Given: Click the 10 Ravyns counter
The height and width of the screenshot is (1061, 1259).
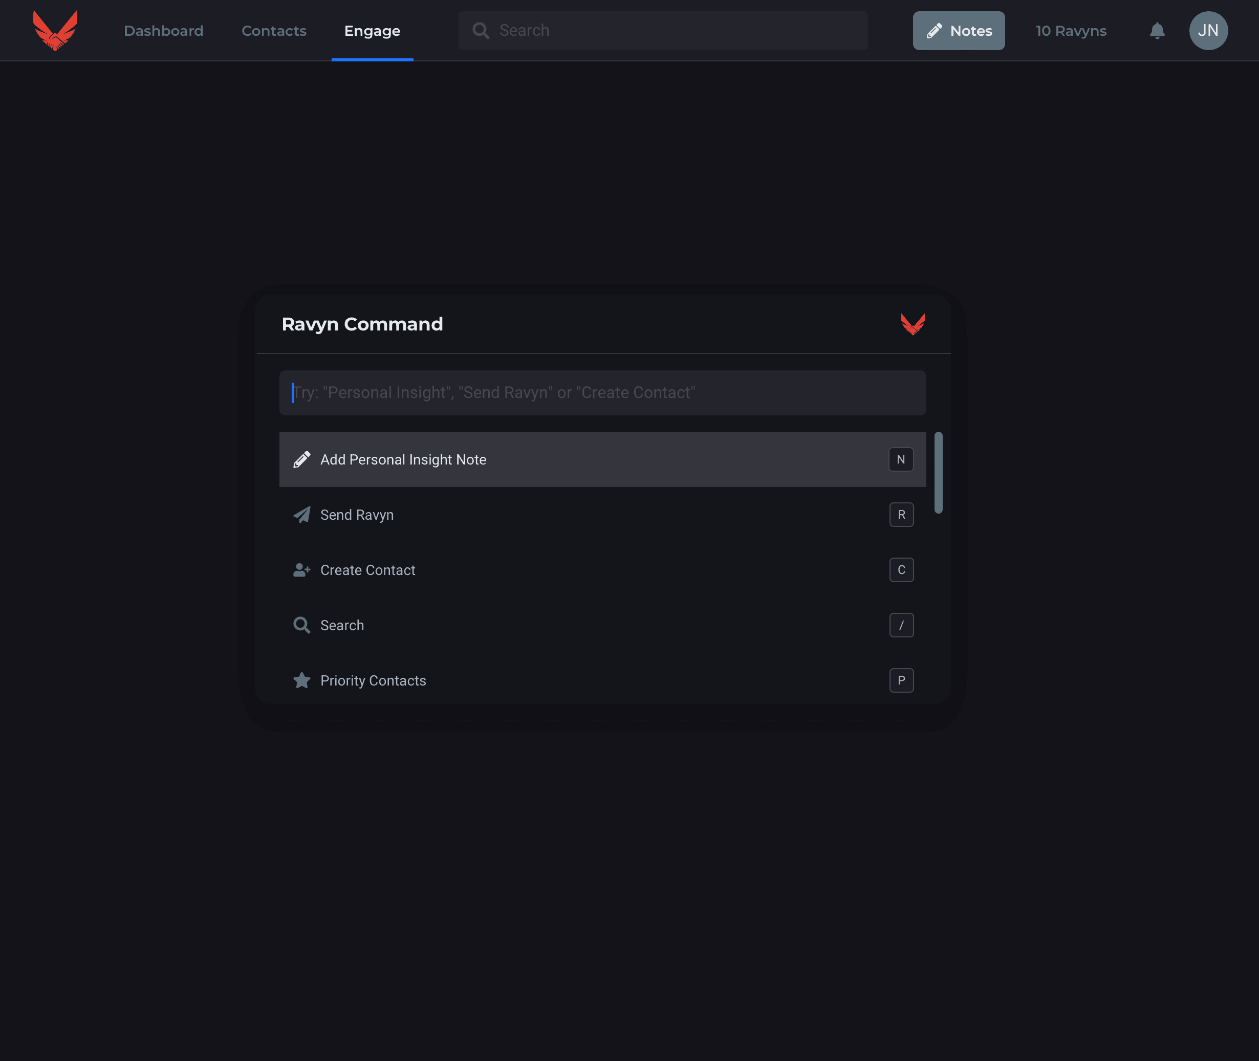Looking at the screenshot, I should point(1071,30).
